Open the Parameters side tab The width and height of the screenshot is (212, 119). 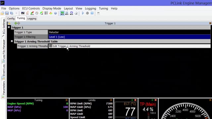(3, 90)
